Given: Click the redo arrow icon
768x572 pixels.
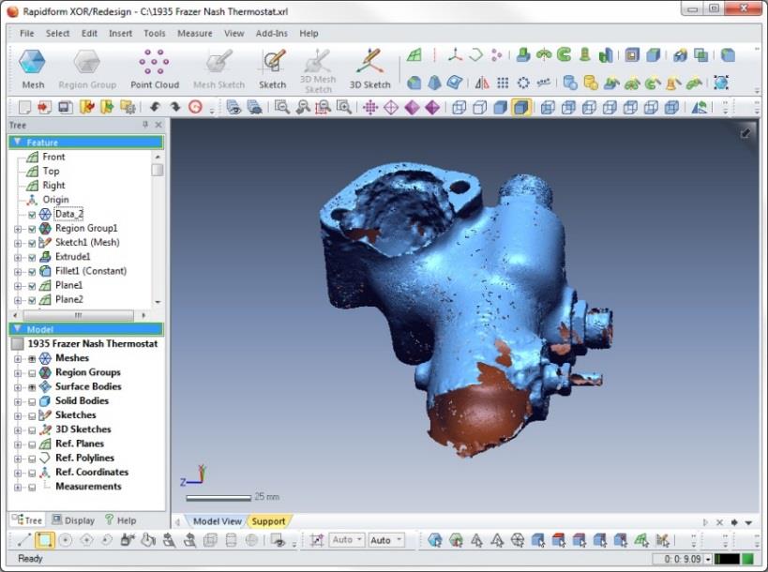Looking at the screenshot, I should (x=174, y=106).
